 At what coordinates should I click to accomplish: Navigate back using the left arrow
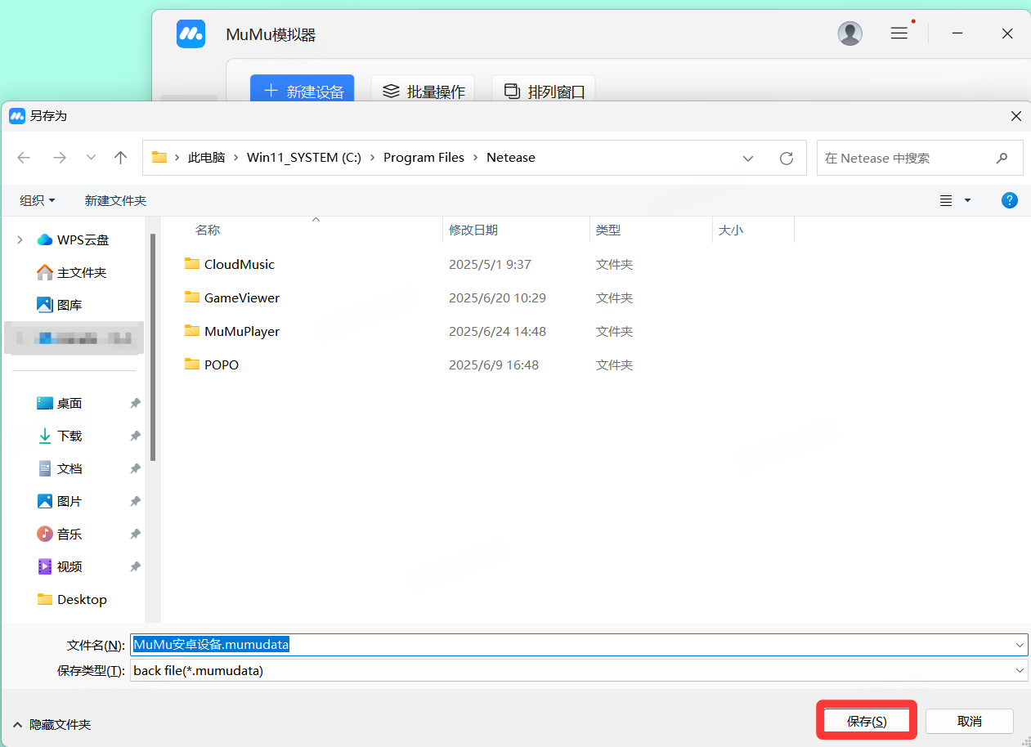pos(24,157)
